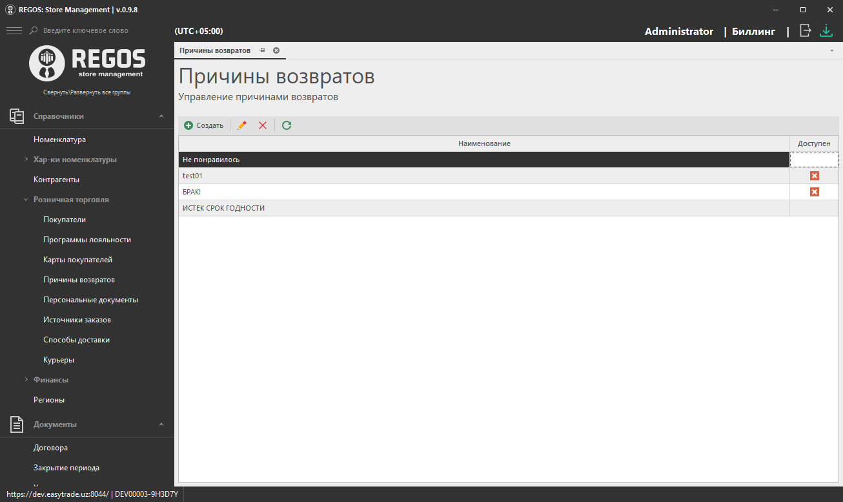The height and width of the screenshot is (502, 843).
Task: Expand the Хар-ки номенклатуры tree node
Action: point(26,160)
